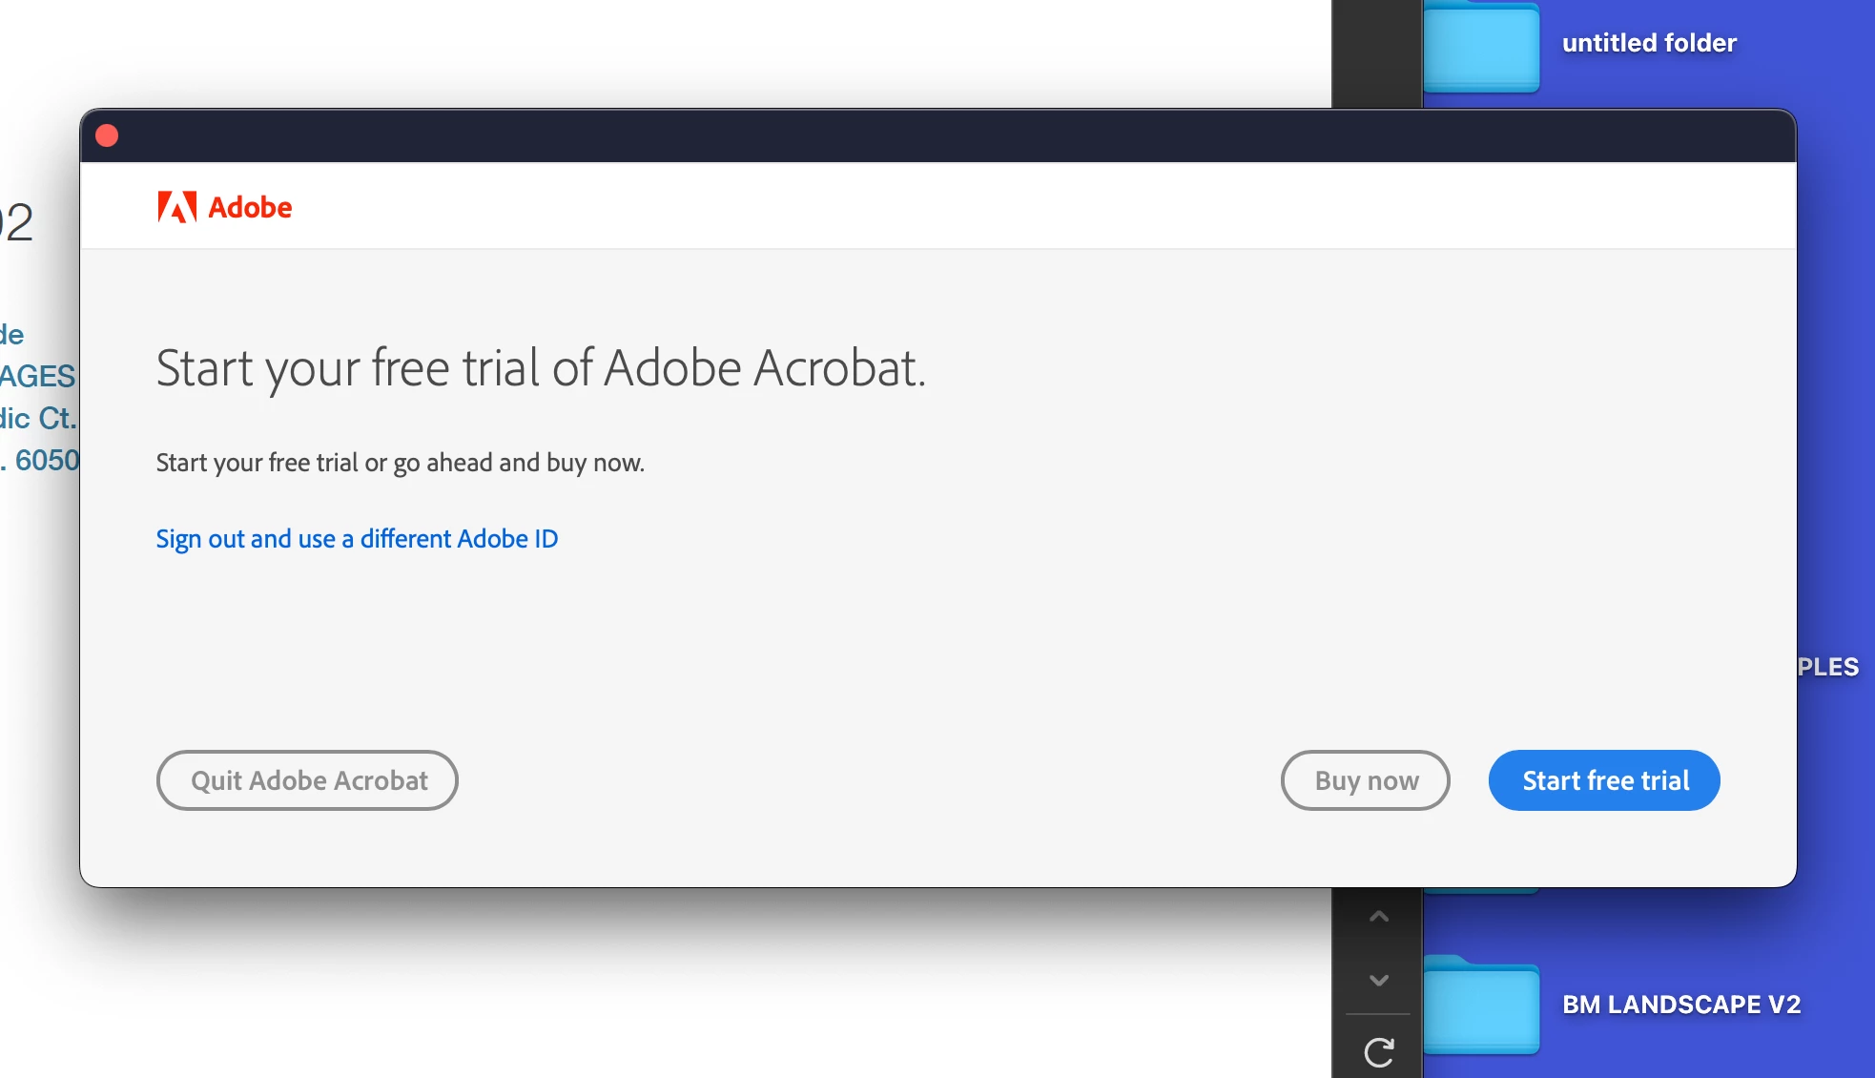Click Sign out and use different Adobe ID
The height and width of the screenshot is (1078, 1875).
pyautogui.click(x=357, y=539)
